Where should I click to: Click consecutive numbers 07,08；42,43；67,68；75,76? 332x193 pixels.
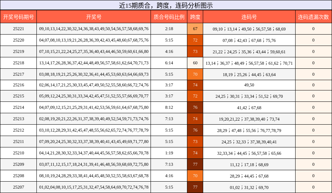click(249, 40)
